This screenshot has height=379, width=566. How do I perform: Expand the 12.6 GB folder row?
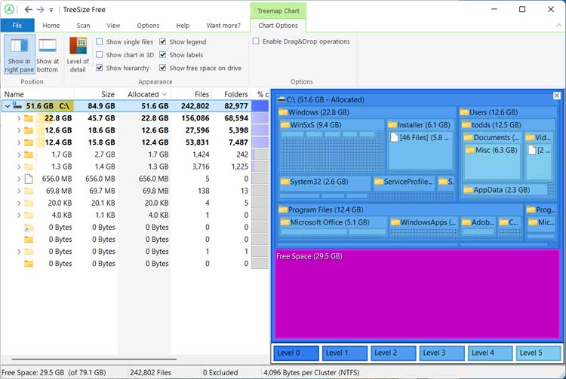(19, 130)
